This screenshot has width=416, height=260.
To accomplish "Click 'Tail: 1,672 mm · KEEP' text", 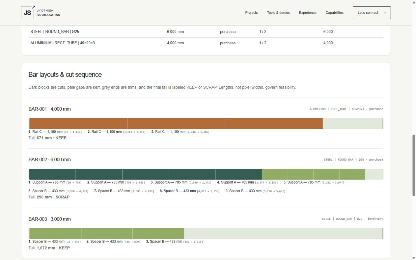I will [49, 248].
